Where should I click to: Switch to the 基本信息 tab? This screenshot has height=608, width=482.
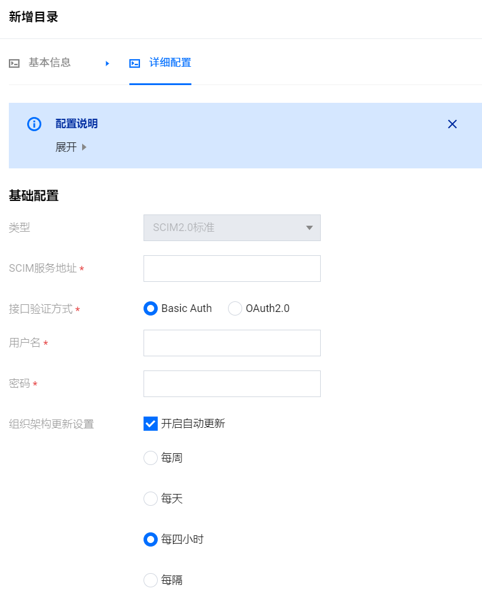(40, 63)
